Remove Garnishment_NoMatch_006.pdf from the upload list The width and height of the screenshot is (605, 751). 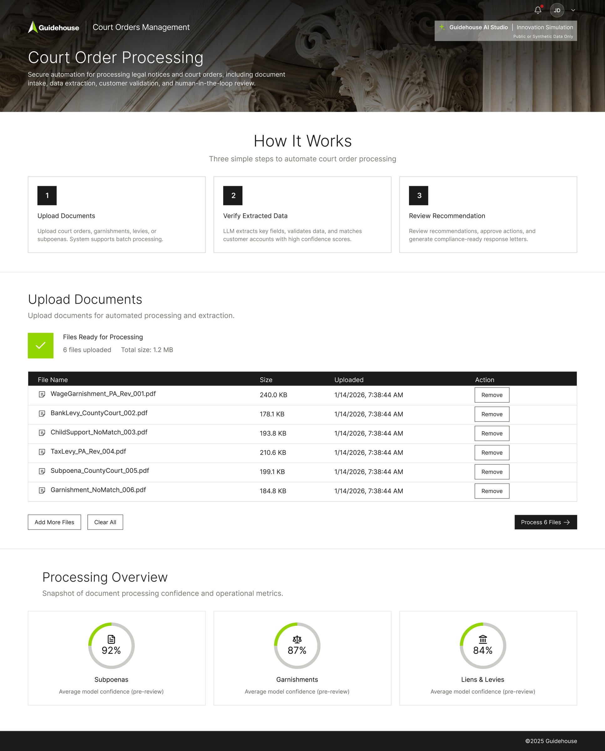pyautogui.click(x=492, y=491)
